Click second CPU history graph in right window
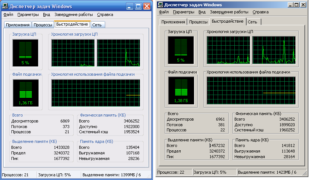The image size is (311, 180). pos(274,50)
